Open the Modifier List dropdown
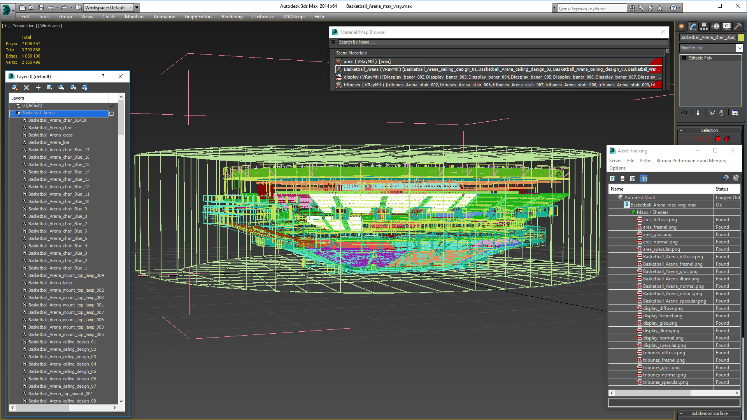The height and width of the screenshot is (420, 747). click(739, 48)
